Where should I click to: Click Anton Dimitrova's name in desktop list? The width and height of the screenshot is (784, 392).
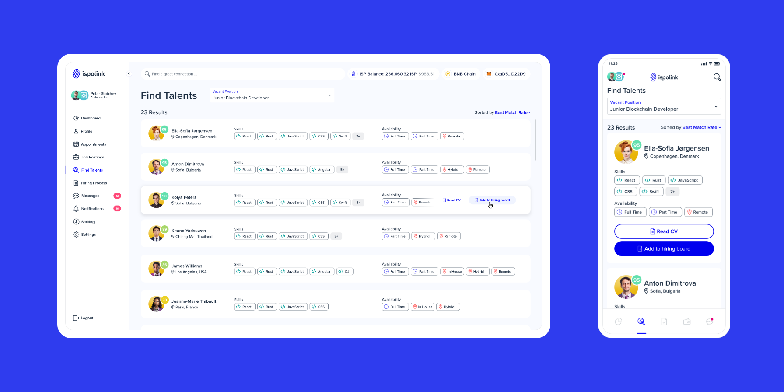coord(188,164)
